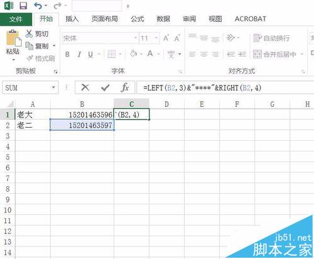
Task: Activate the Format Painter brush
Action: (30, 58)
